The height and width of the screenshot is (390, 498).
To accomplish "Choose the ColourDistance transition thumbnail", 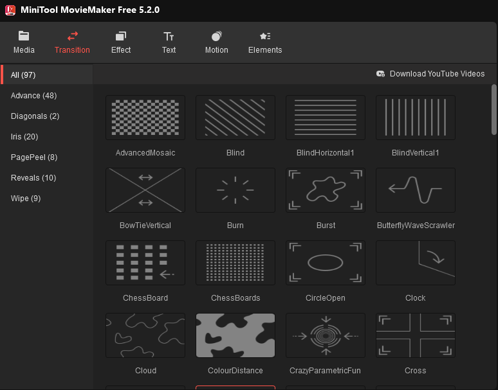I will (x=235, y=335).
